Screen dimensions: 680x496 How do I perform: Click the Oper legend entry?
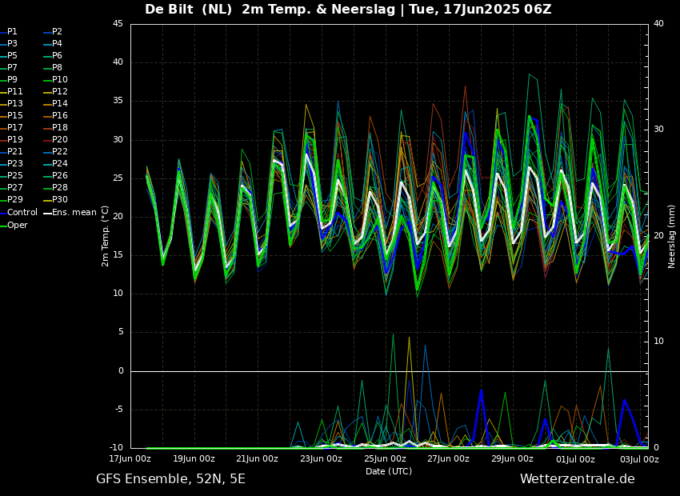click(17, 225)
